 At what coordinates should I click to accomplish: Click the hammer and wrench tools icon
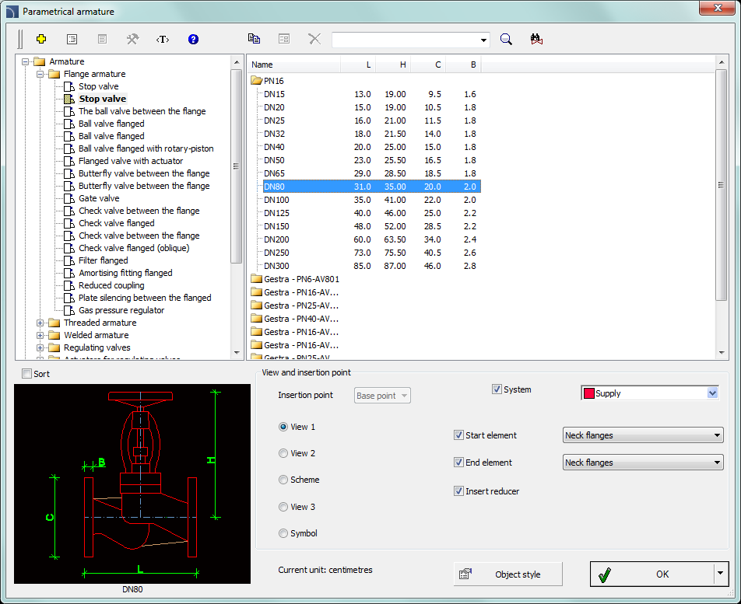132,39
